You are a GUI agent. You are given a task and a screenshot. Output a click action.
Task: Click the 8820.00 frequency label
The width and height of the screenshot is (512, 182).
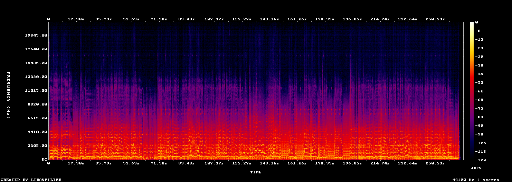(x=37, y=104)
